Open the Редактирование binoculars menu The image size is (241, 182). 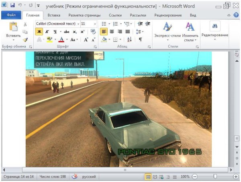coord(215,31)
